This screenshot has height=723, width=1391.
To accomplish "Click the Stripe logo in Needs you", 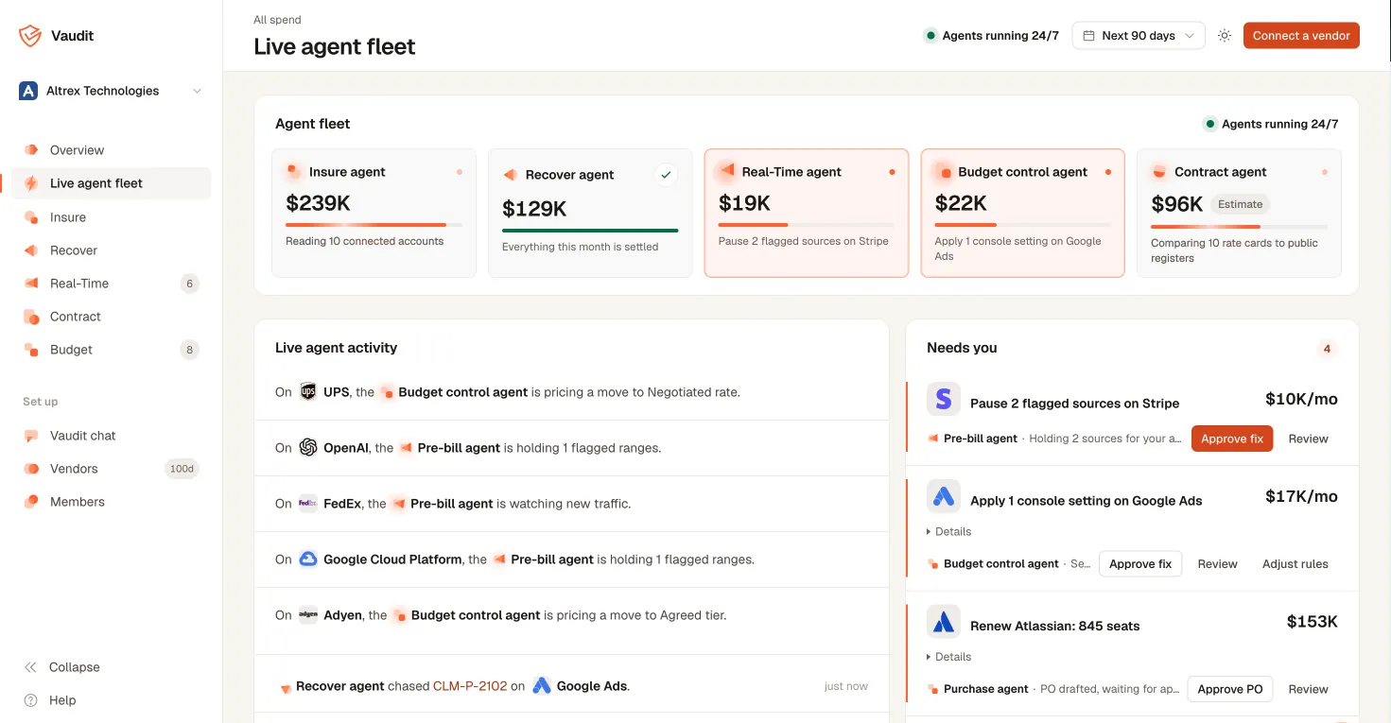I will click(943, 399).
